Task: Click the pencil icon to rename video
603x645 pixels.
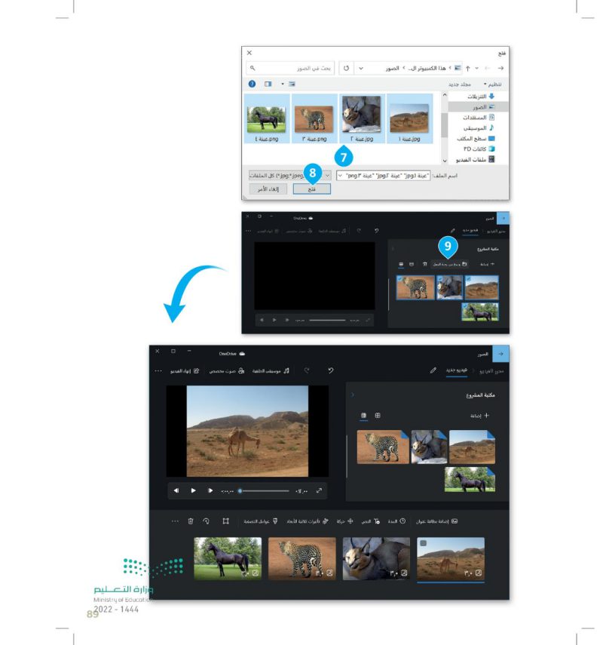Action: point(433,371)
